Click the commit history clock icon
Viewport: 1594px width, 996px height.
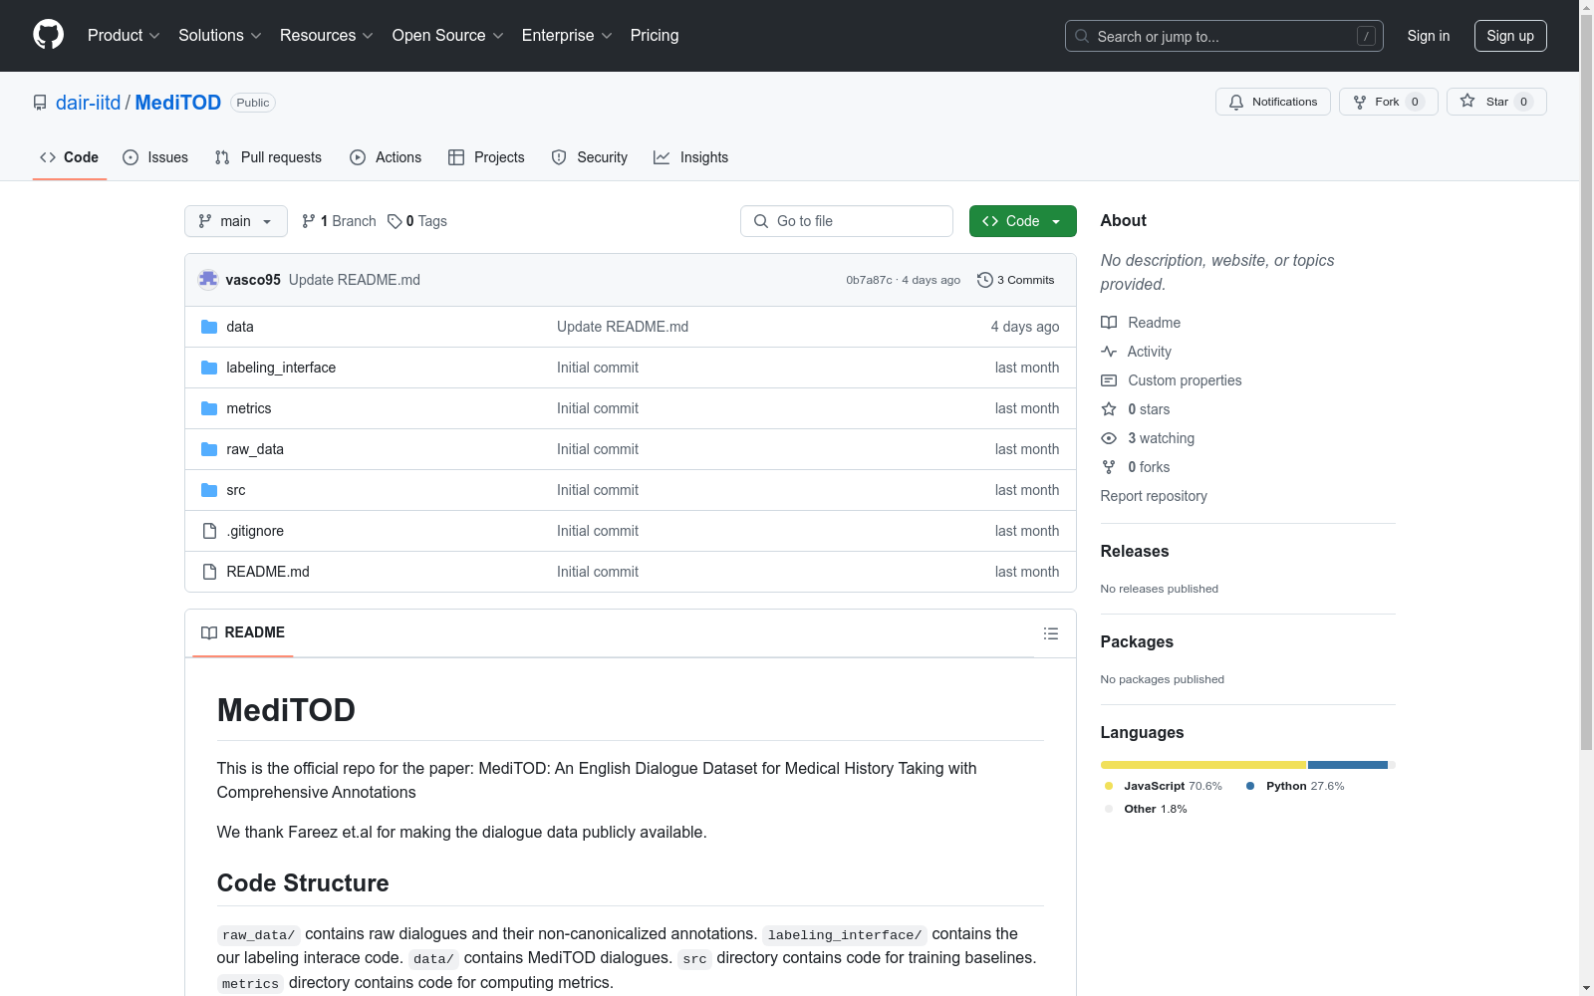(x=985, y=280)
